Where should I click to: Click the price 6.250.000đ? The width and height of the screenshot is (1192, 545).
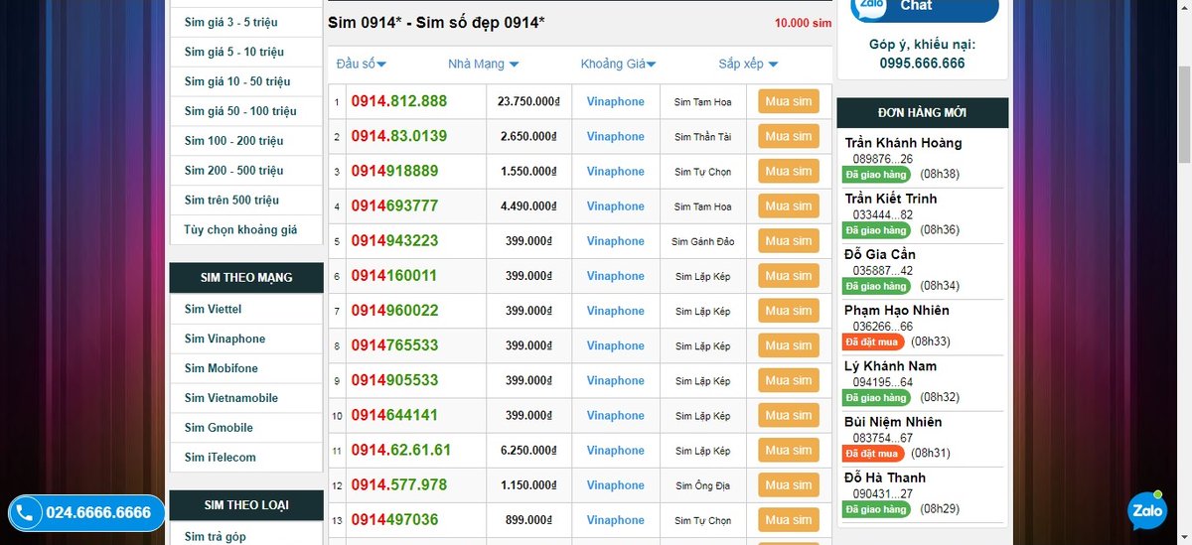531,451
